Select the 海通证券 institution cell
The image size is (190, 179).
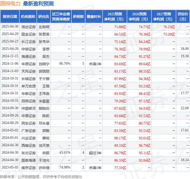pos(29,56)
